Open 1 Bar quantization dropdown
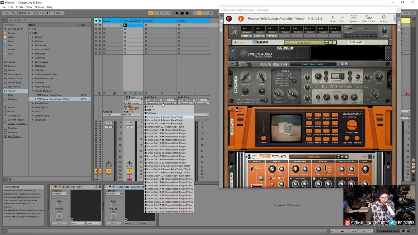The height and width of the screenshot is (235, 418). (59, 13)
